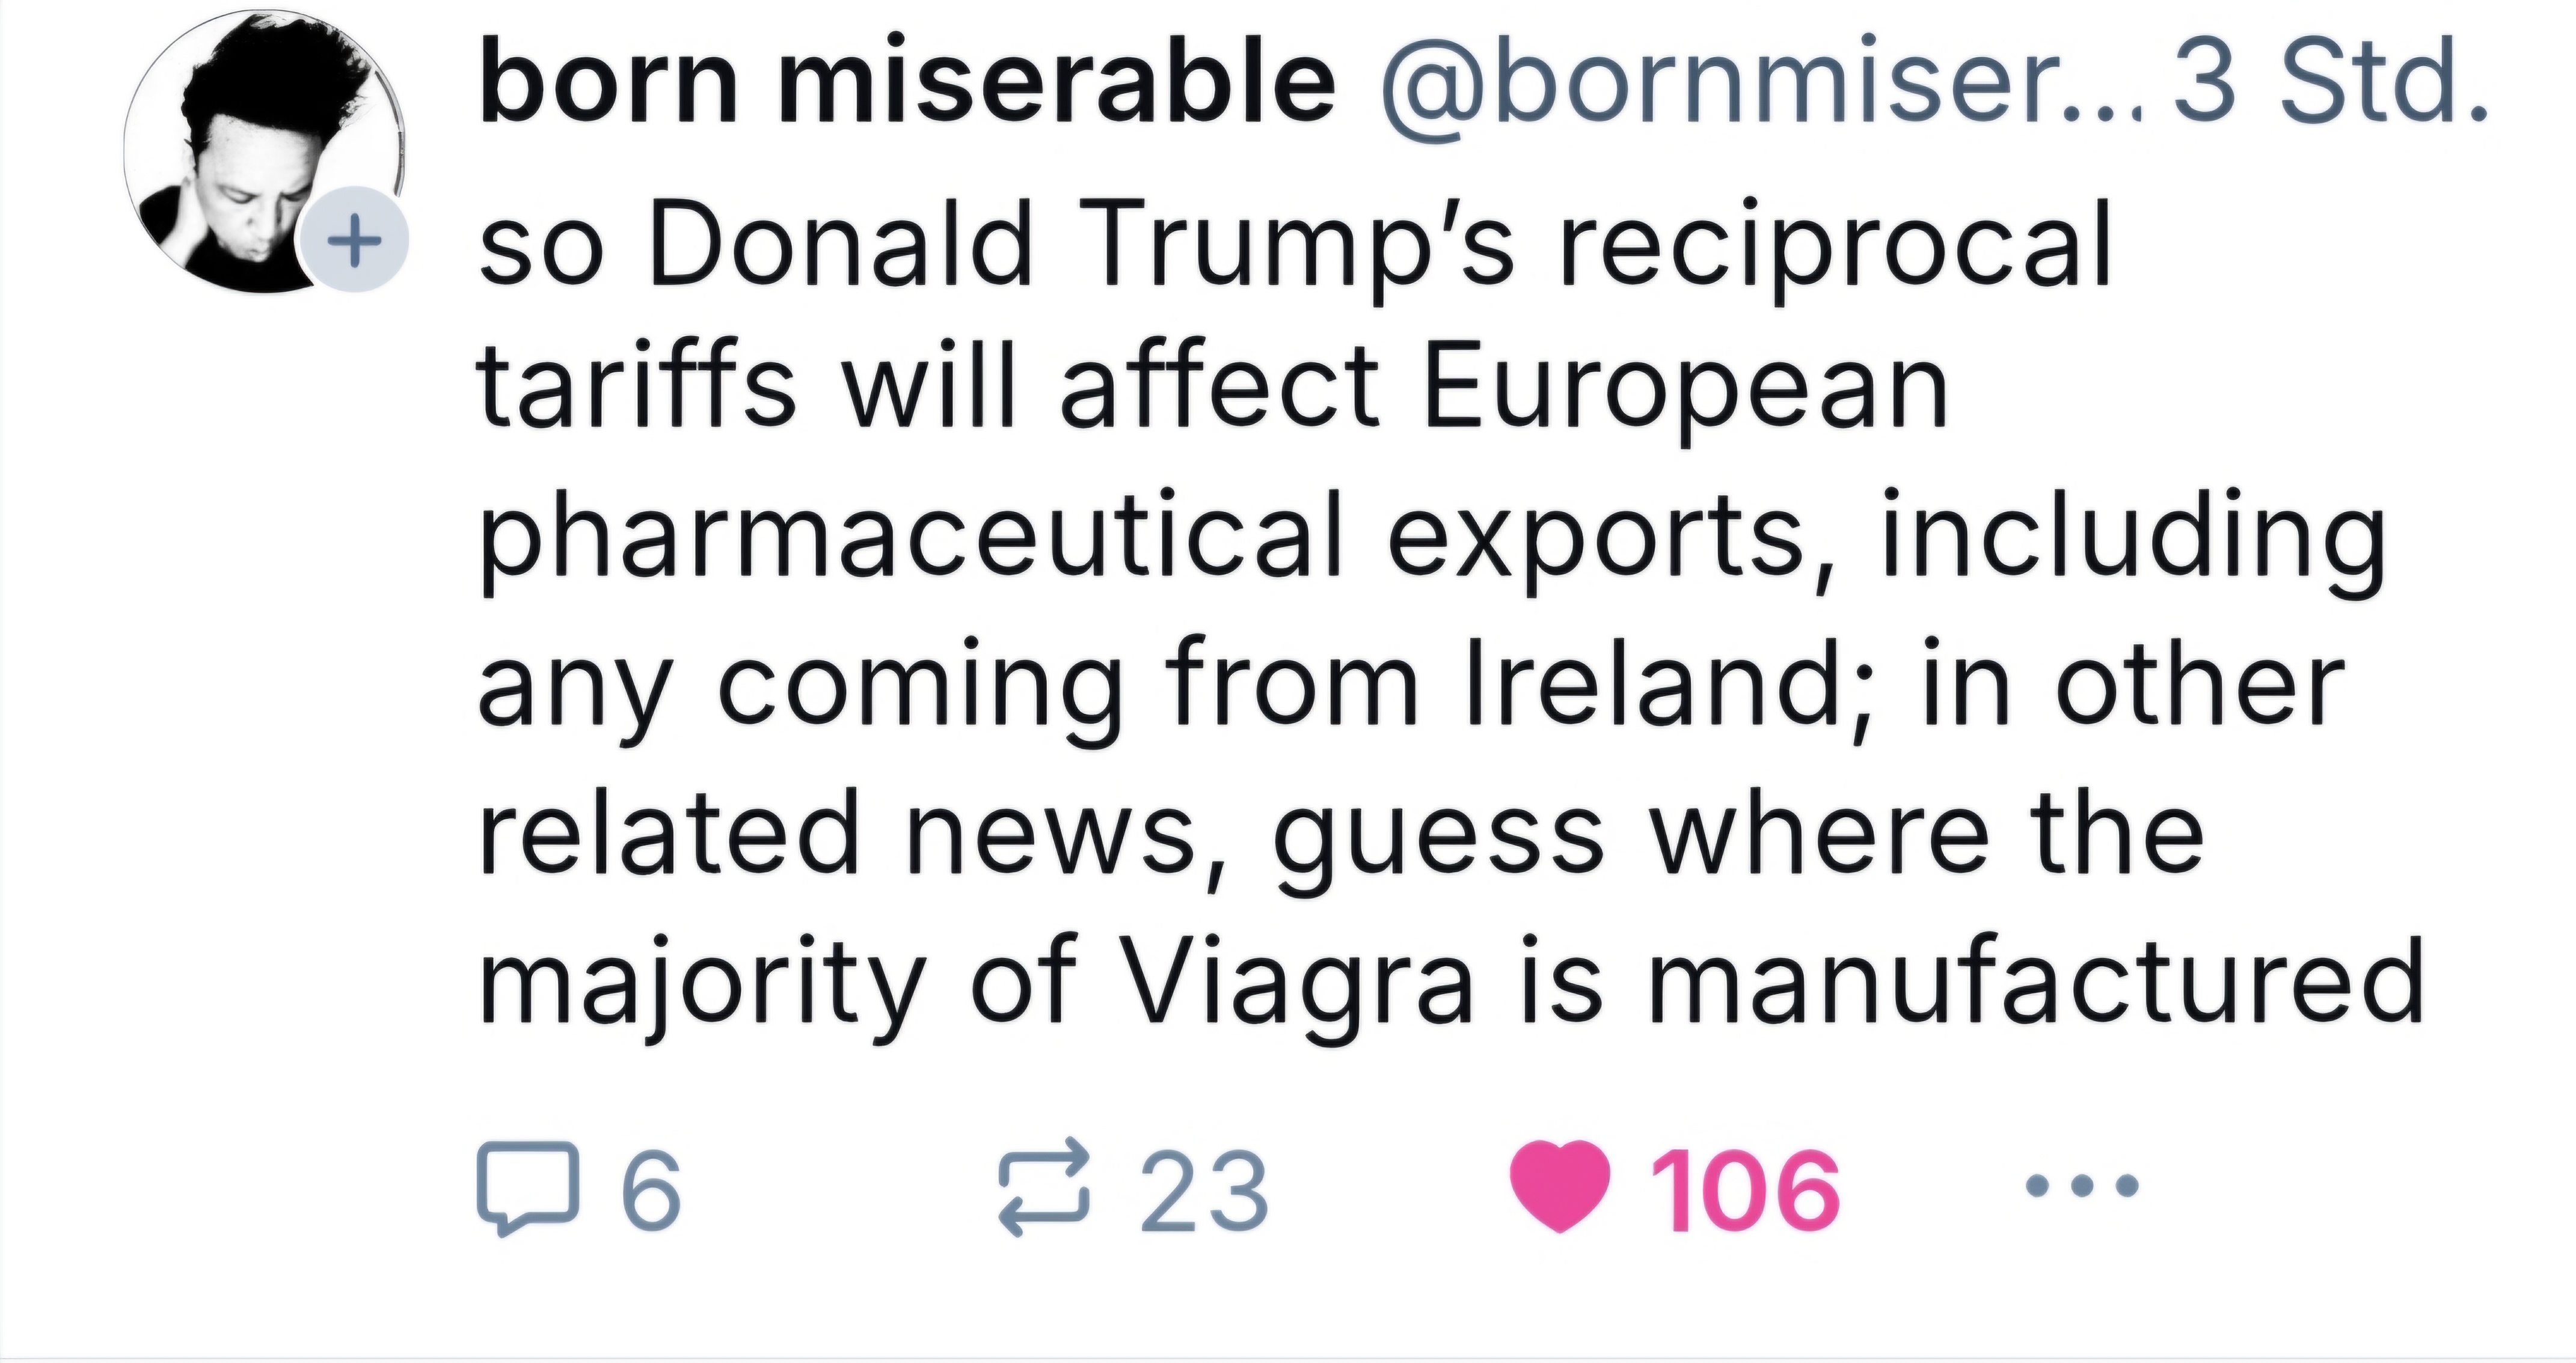Open born miserable's profile picture

tap(262, 150)
